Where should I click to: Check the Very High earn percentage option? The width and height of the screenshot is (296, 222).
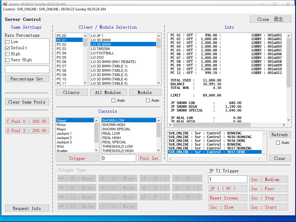coord(8,60)
